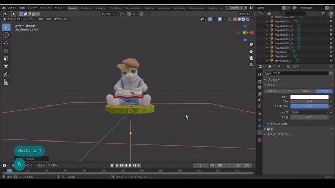
Task: Hide PolySphere1 using its eye icon
Action: [331, 56]
